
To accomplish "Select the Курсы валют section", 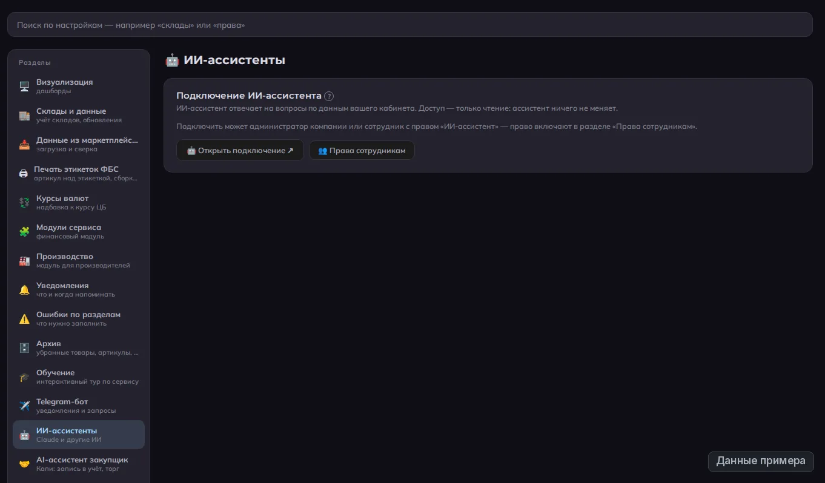I will (79, 203).
